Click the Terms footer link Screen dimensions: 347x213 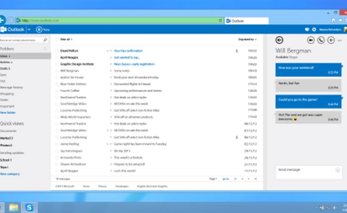pos(86,186)
